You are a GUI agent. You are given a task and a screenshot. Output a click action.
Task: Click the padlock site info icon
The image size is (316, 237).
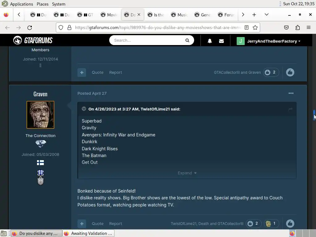69,27
